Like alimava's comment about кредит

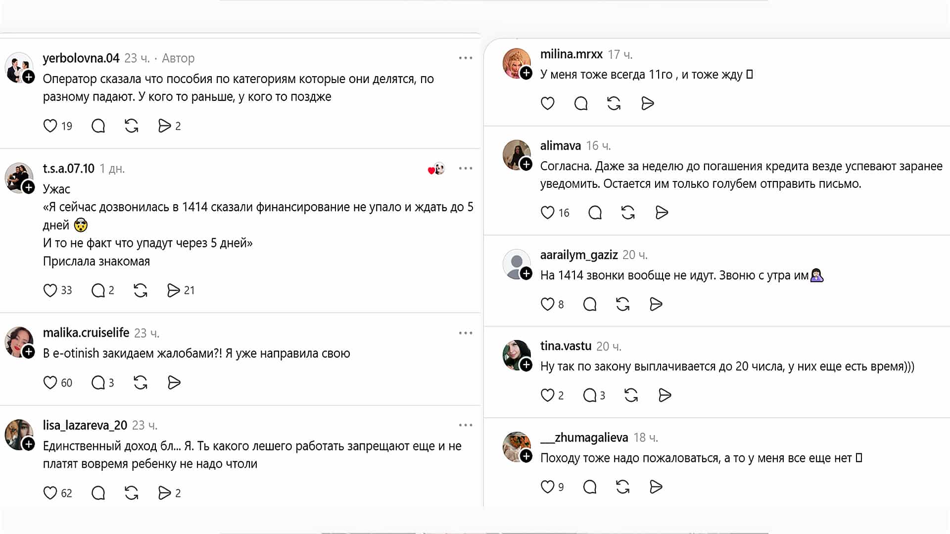click(547, 213)
